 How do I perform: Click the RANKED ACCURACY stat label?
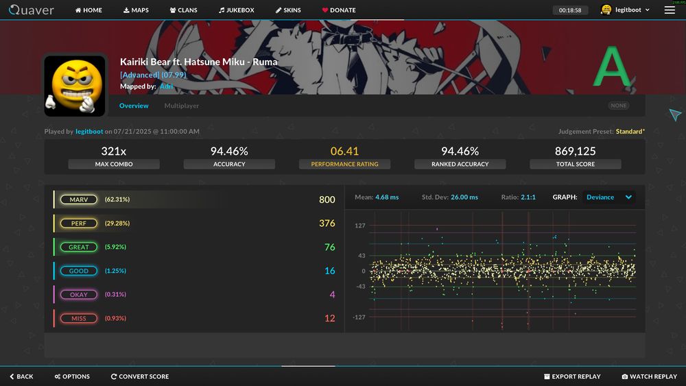[460, 164]
